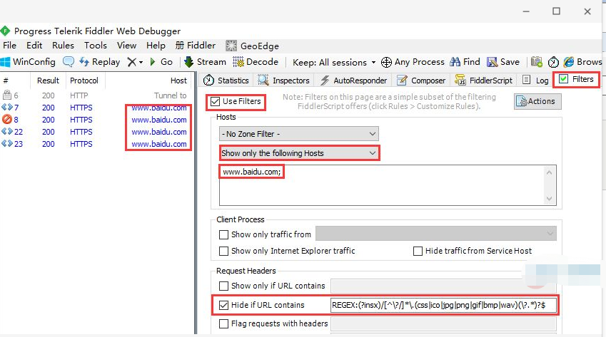Switch to the Composer tab
Image resolution: width=606 pixels, height=337 pixels.
tap(421, 81)
